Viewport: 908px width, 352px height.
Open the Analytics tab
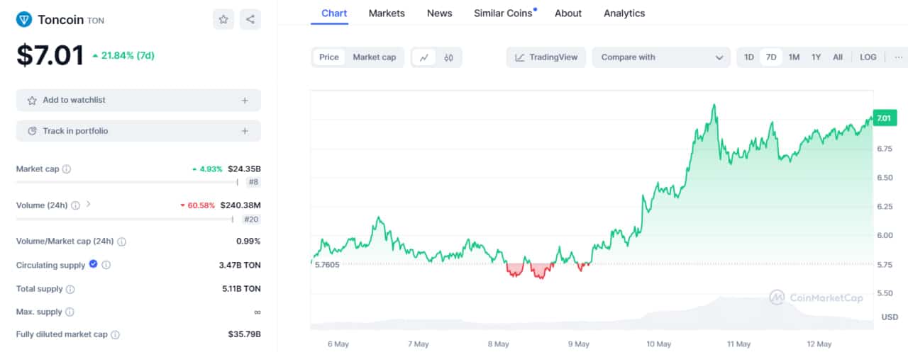624,13
